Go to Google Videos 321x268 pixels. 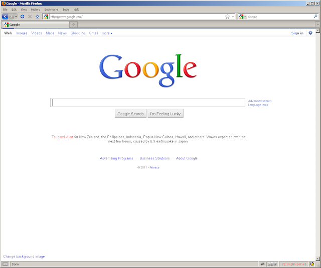[37, 33]
